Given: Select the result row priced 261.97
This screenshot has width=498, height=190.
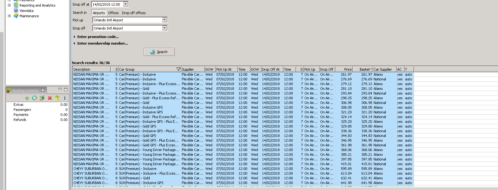Looking at the screenshot, I should (243, 74).
